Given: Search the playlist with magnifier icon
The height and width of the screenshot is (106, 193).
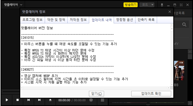Looking at the screenshot, I should point(184,24).
